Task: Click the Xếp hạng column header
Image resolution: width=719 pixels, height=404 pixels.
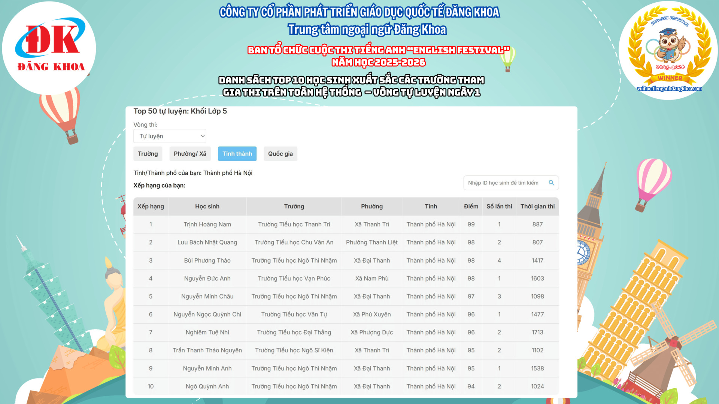Action: (151, 206)
